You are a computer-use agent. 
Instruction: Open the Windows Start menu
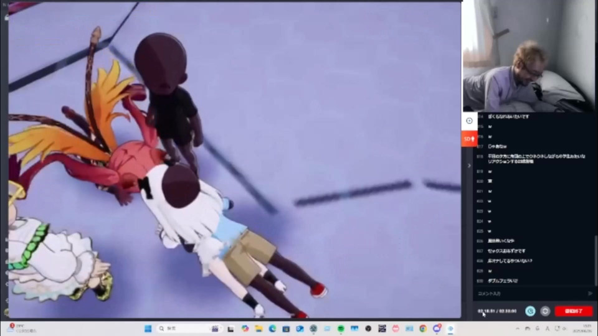(x=148, y=329)
